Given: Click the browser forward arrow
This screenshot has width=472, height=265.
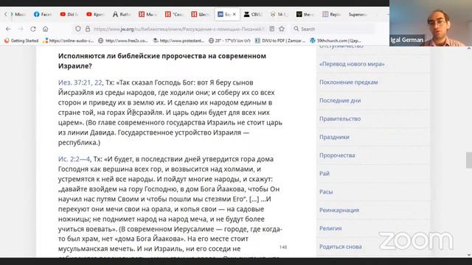Looking at the screenshot, I should 21,29.
